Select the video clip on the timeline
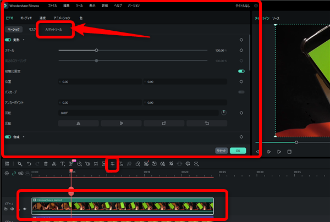This screenshot has height=222, width=330. (122, 207)
